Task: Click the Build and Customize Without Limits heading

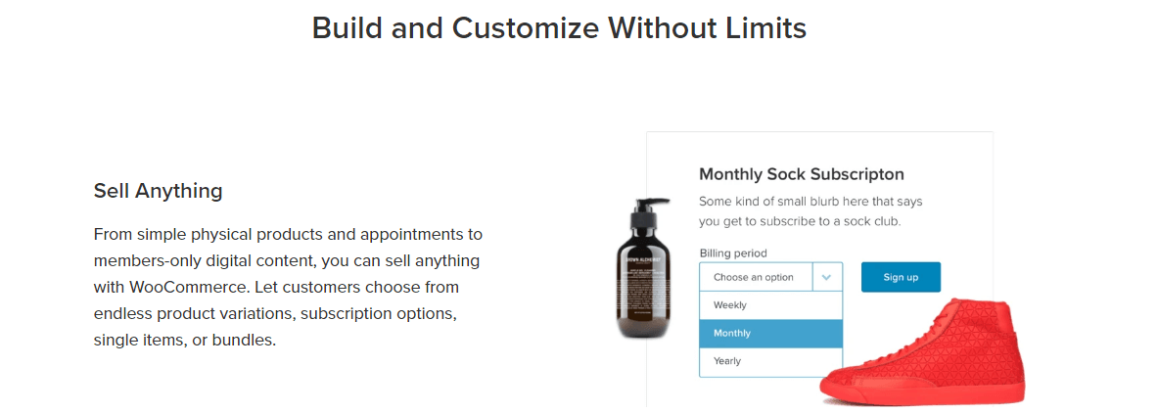Action: (558, 28)
